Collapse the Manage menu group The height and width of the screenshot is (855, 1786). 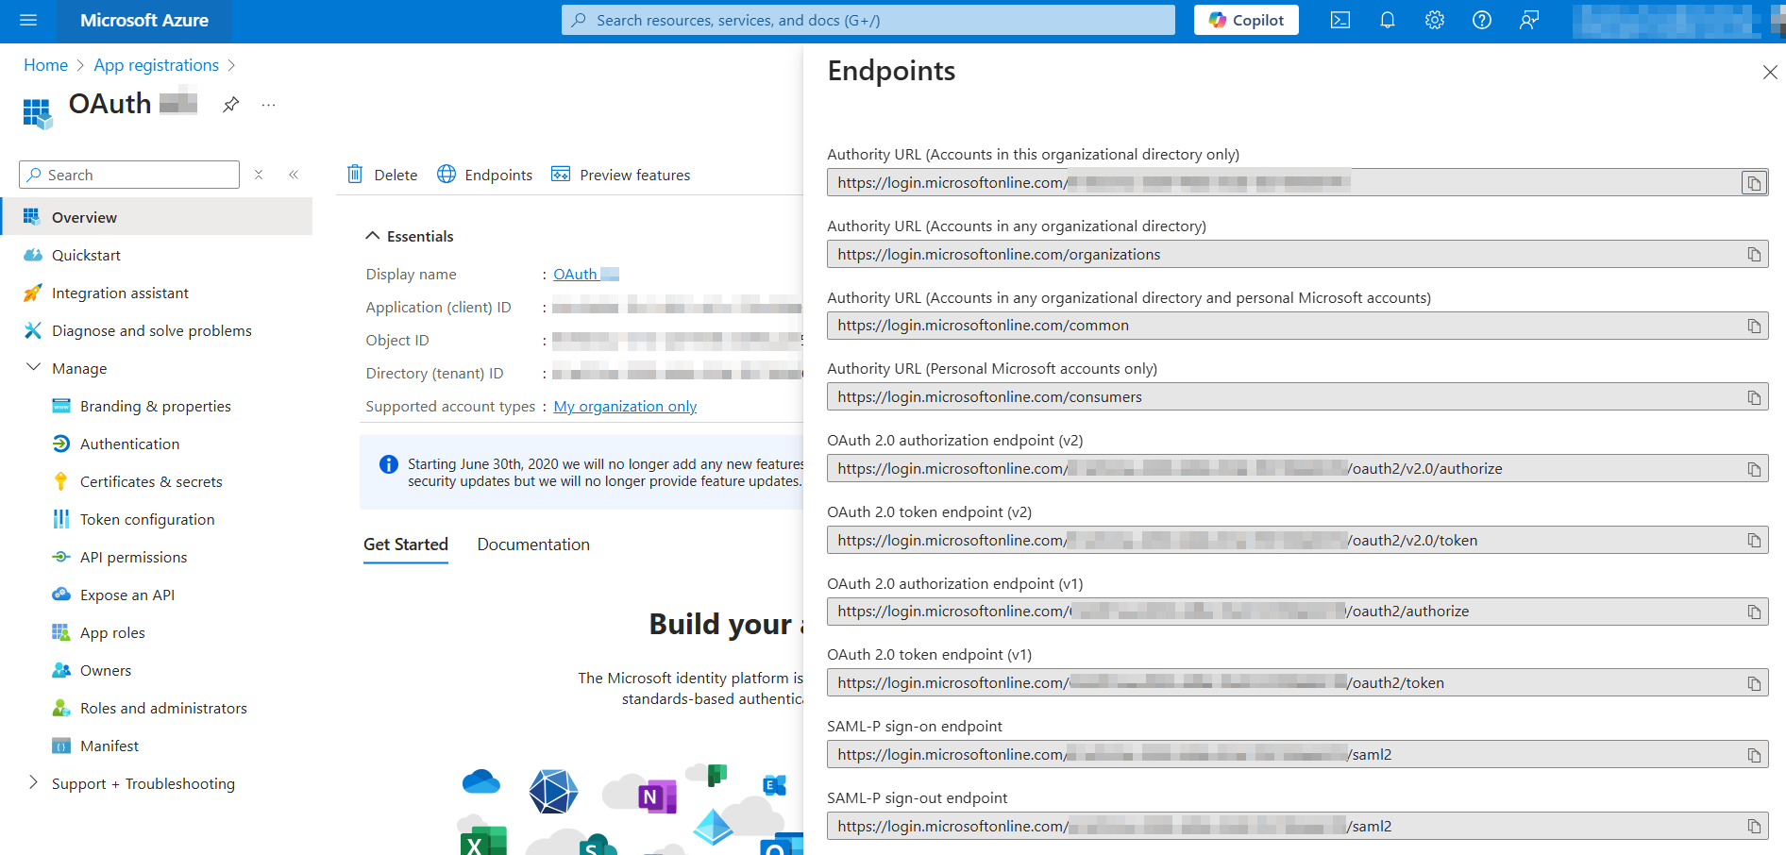point(34,368)
